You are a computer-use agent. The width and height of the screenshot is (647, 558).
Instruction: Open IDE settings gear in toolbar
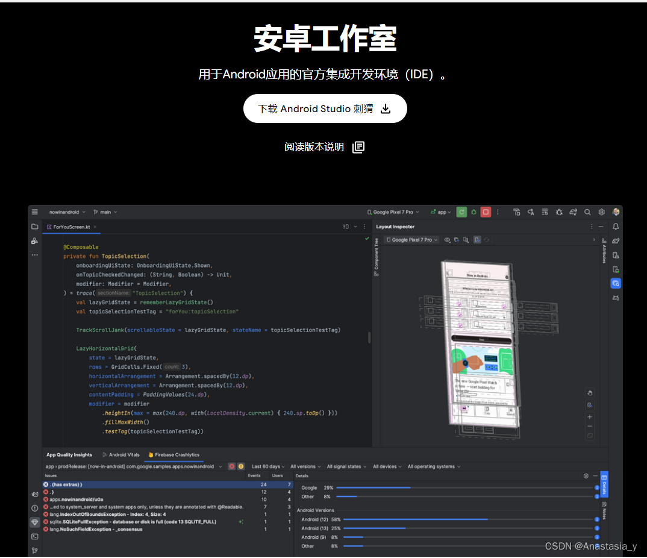point(602,212)
